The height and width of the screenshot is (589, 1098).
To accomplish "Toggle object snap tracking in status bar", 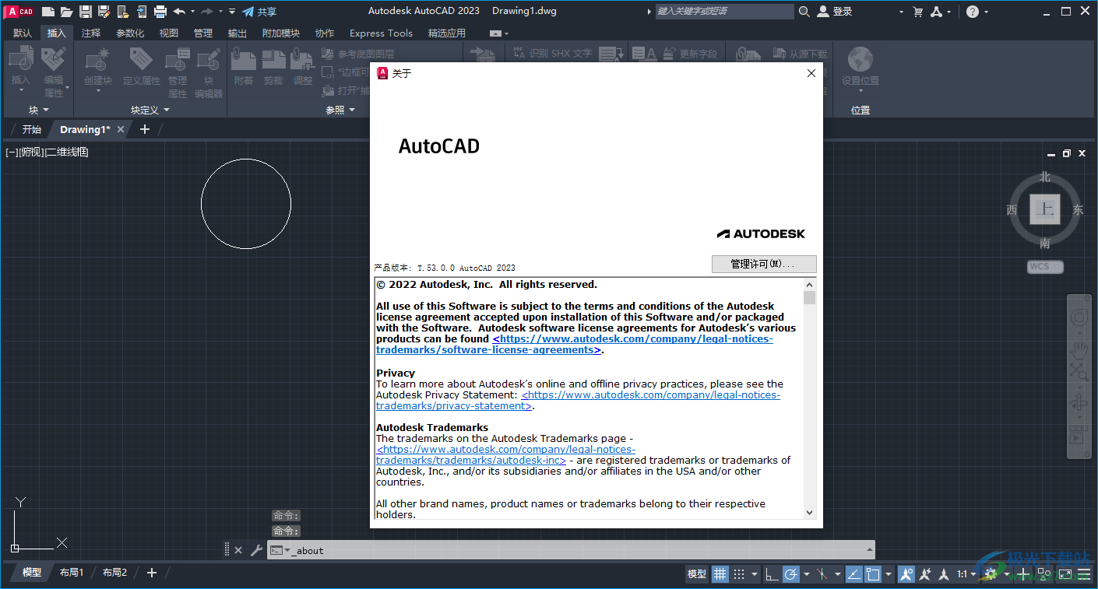I will click(853, 574).
